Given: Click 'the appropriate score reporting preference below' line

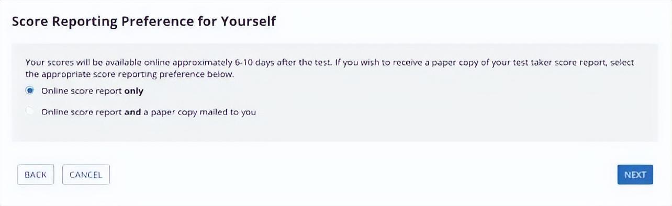Looking at the screenshot, I should click(x=130, y=74).
